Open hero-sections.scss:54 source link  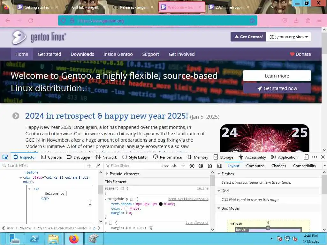[x=188, y=199]
